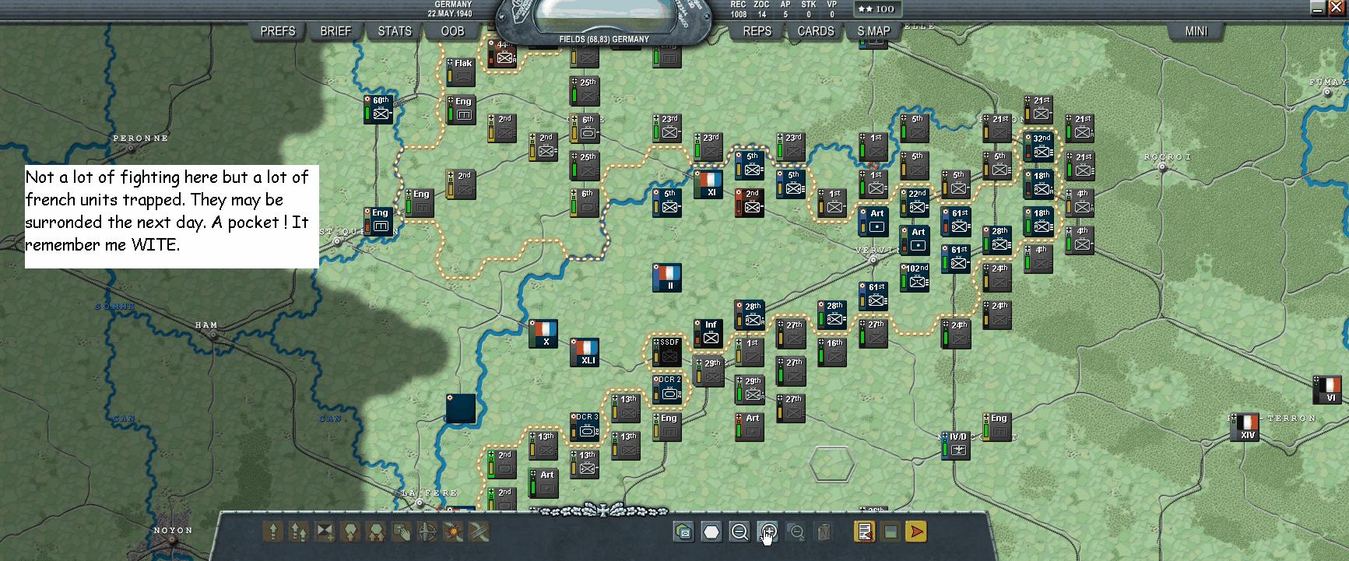Open the yellow report document icon

(x=864, y=532)
